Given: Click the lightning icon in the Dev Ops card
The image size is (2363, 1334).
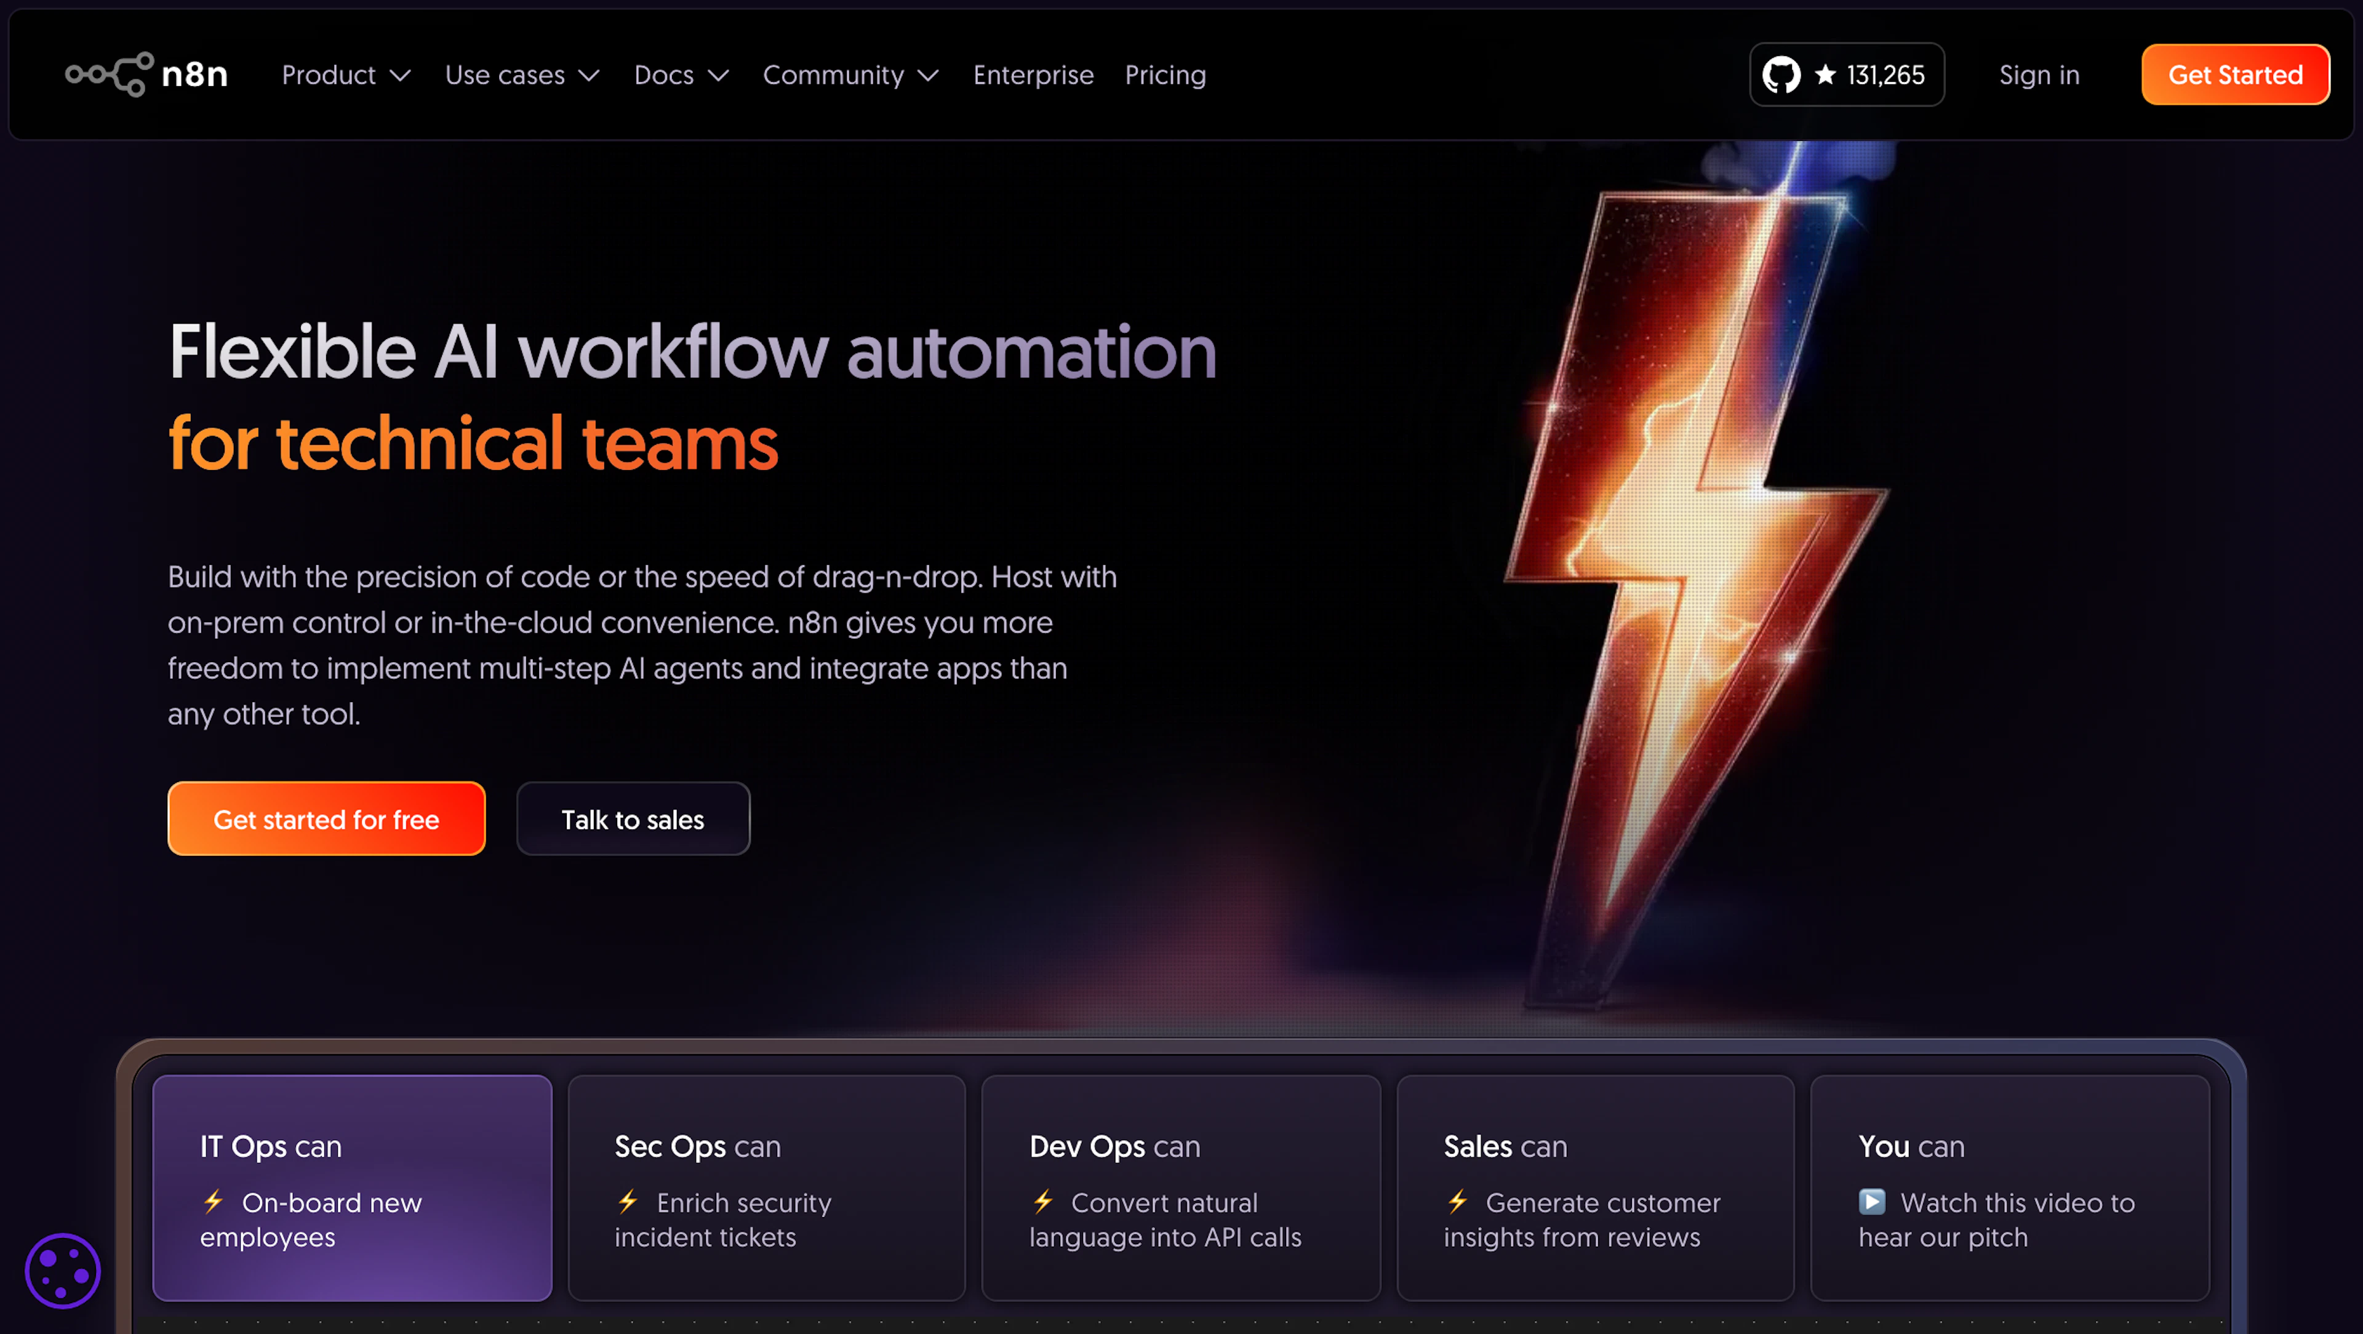Looking at the screenshot, I should [x=1043, y=1203].
